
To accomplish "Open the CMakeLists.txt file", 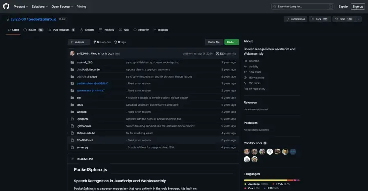I will point(86,133).
